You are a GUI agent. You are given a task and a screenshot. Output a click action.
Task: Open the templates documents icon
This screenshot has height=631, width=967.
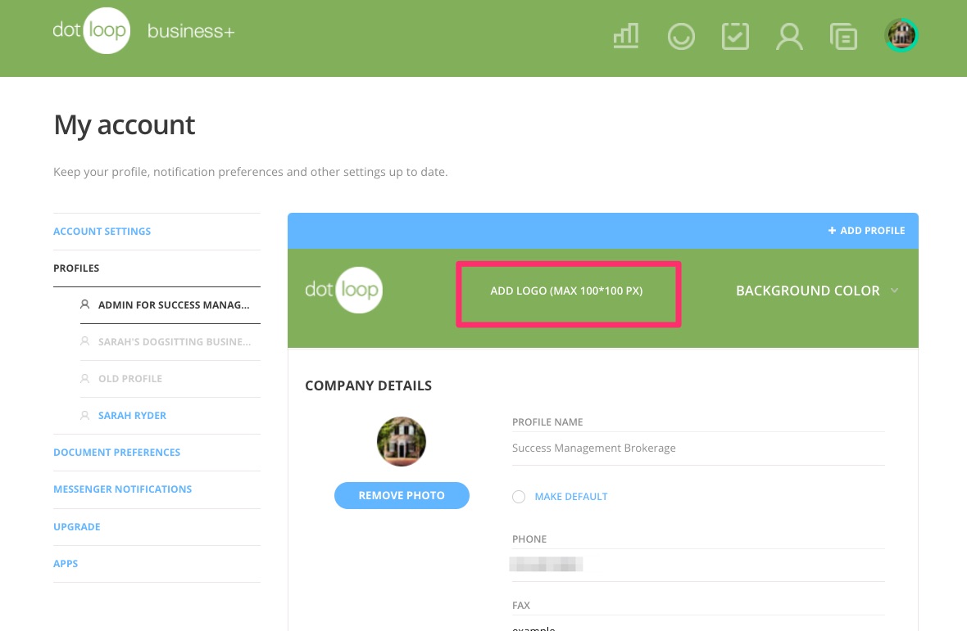pos(843,36)
